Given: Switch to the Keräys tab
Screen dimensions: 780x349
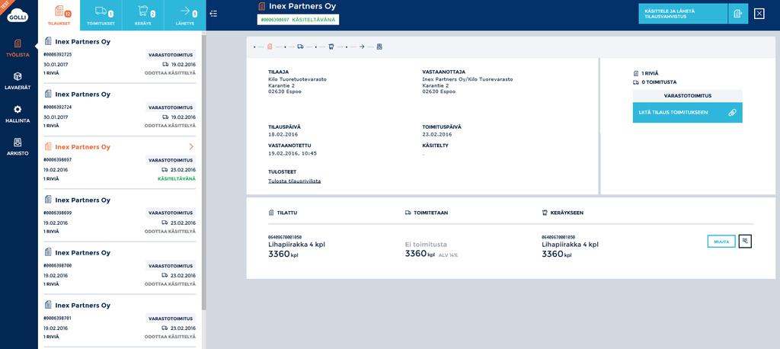Looking at the screenshot, I should click(x=142, y=15).
